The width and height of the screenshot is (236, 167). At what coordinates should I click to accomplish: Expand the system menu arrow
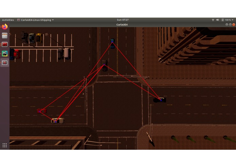pyautogui.click(x=233, y=20)
